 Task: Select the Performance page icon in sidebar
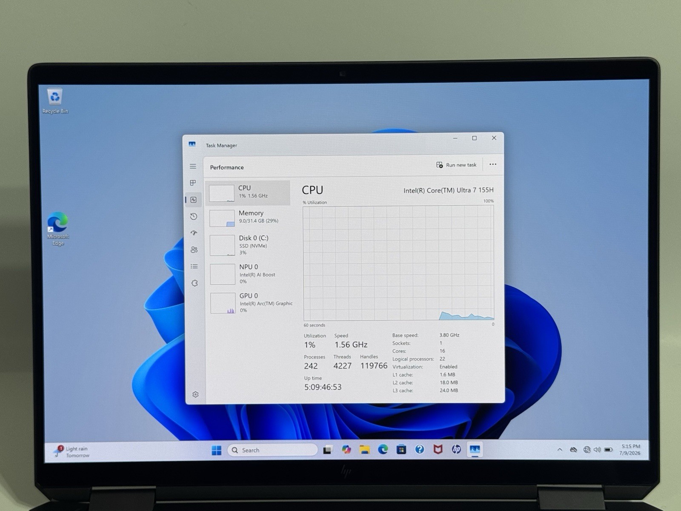[x=194, y=200]
